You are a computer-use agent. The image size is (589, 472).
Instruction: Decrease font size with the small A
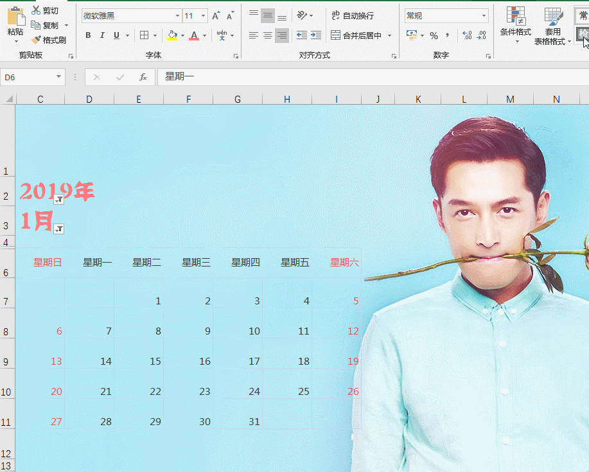(230, 16)
